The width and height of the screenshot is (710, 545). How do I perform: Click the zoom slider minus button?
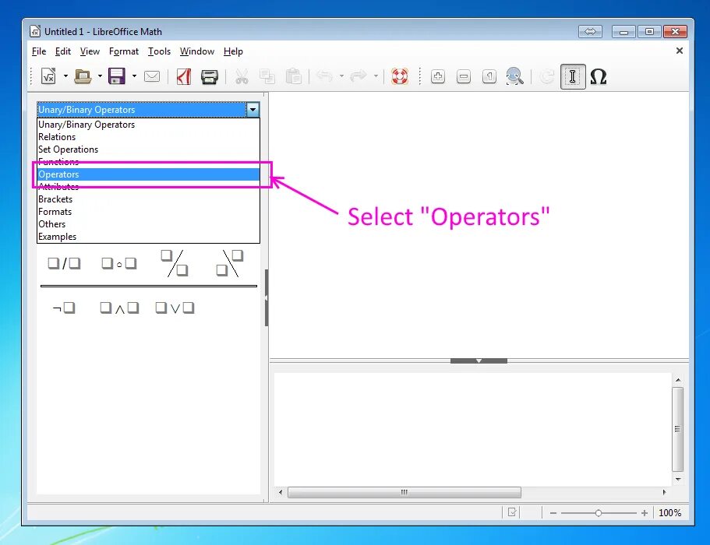(x=553, y=513)
